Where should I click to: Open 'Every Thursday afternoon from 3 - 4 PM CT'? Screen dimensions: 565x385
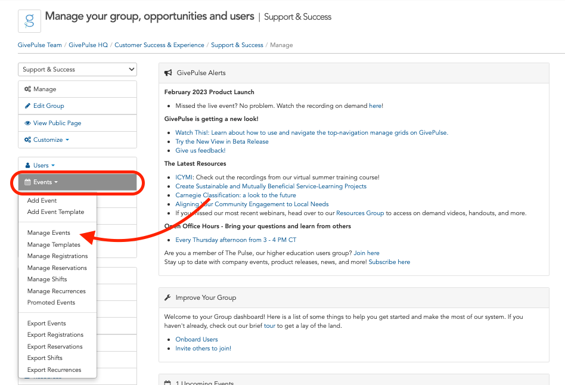pyautogui.click(x=235, y=240)
